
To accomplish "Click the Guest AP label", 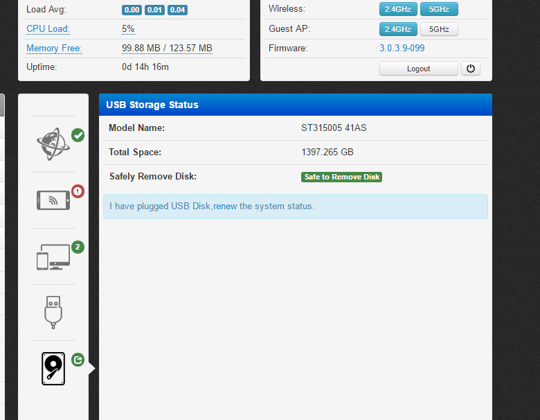I will click(x=289, y=28).
